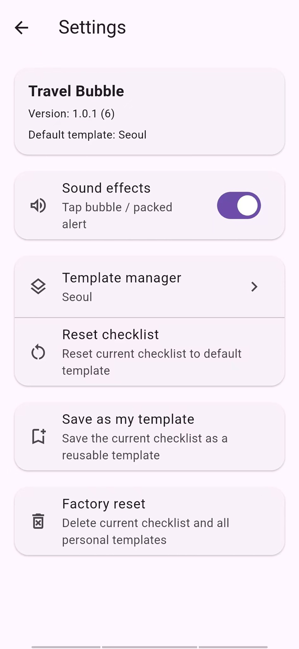Tap the bookmark-plus icon in the template card
This screenshot has height=649, width=299.
(38, 436)
